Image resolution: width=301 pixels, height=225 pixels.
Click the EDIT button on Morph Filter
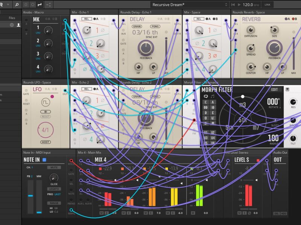coord(274,90)
